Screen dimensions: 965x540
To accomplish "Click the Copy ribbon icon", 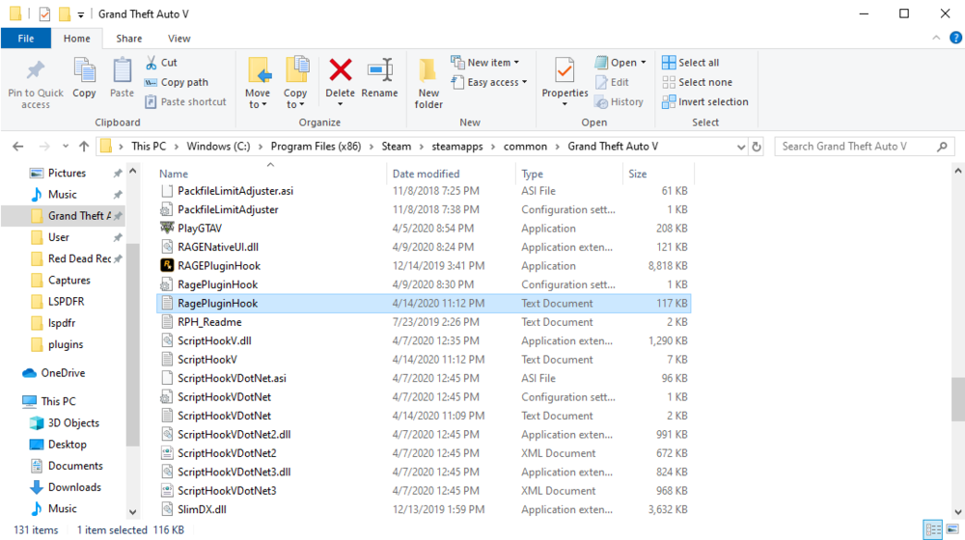I will pyautogui.click(x=84, y=78).
